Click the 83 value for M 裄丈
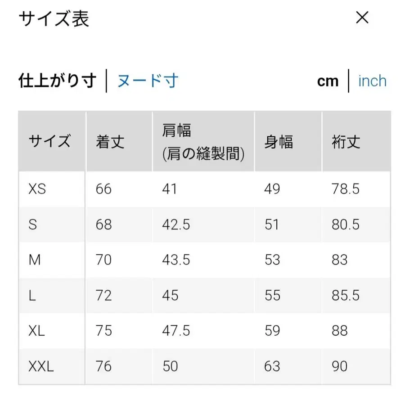 (340, 260)
